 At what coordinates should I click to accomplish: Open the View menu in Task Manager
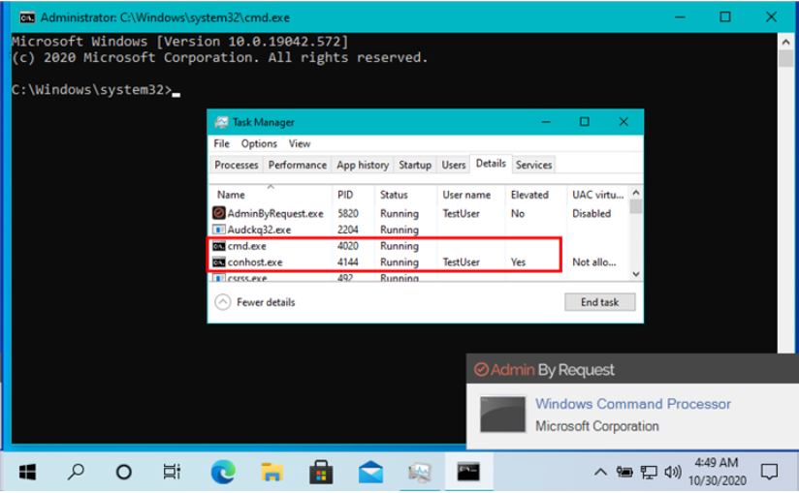pyautogui.click(x=299, y=143)
